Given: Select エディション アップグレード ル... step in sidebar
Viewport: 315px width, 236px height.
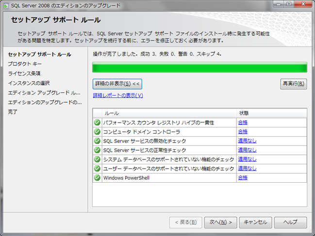Looking at the screenshot, I should 44,93.
